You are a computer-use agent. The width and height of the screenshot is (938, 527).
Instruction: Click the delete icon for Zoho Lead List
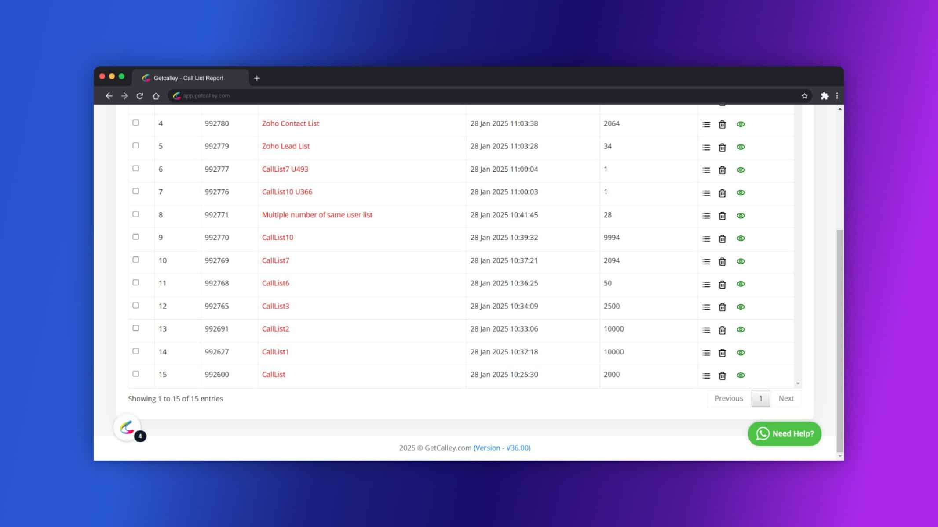(x=723, y=147)
